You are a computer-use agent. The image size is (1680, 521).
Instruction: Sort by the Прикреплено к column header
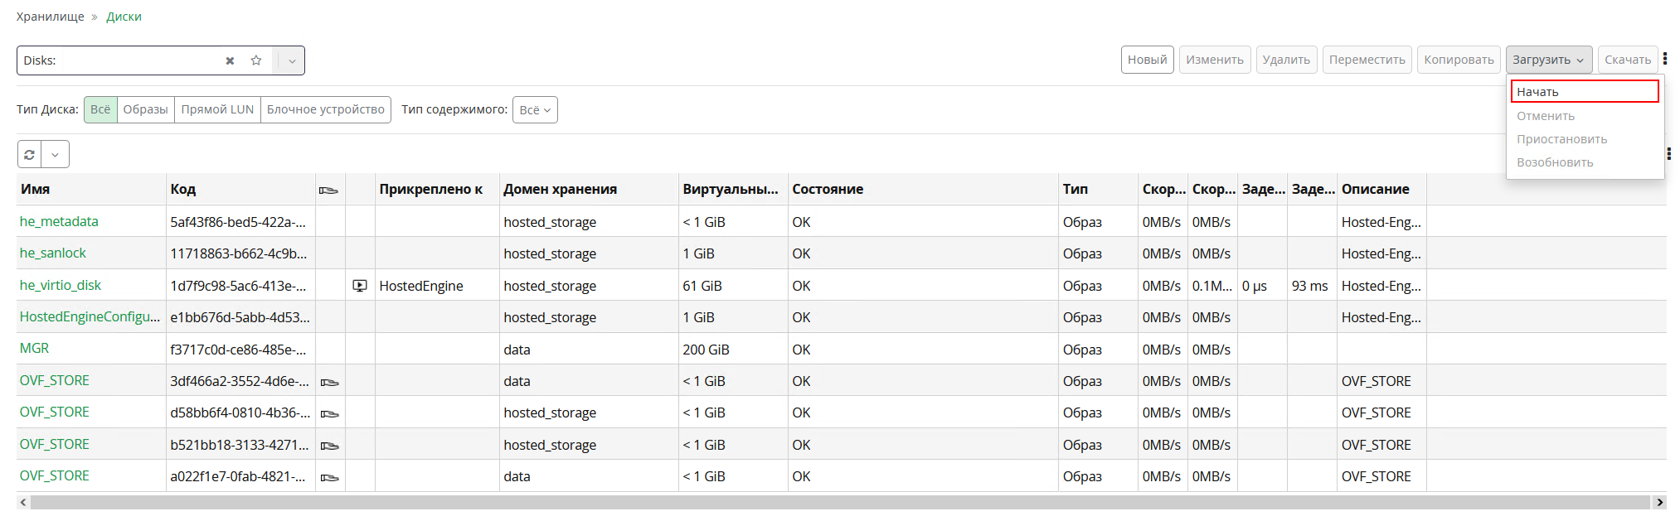437,189
